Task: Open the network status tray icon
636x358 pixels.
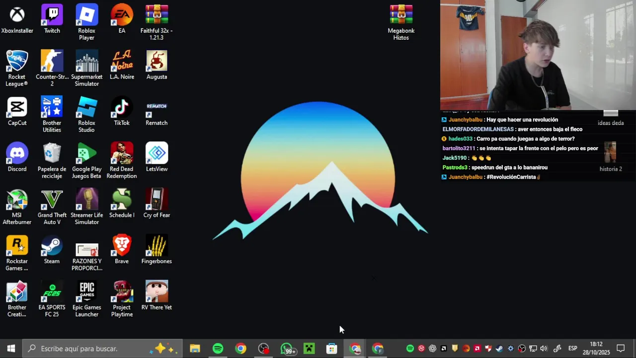Action: [533, 349]
